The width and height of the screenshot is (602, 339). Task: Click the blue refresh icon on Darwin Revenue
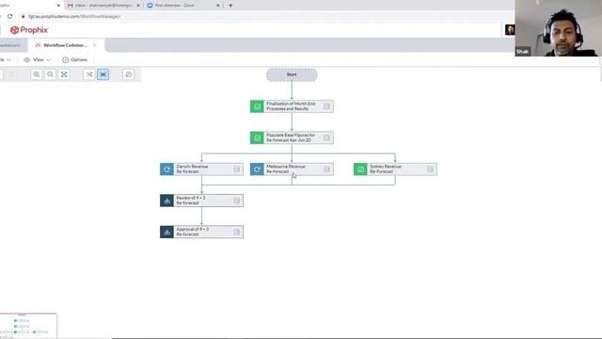point(167,169)
